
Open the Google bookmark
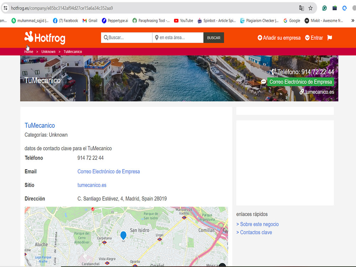pyautogui.click(x=292, y=21)
